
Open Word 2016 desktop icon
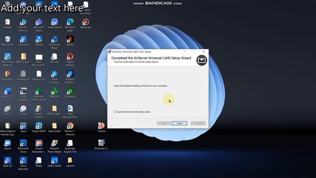click(7, 93)
